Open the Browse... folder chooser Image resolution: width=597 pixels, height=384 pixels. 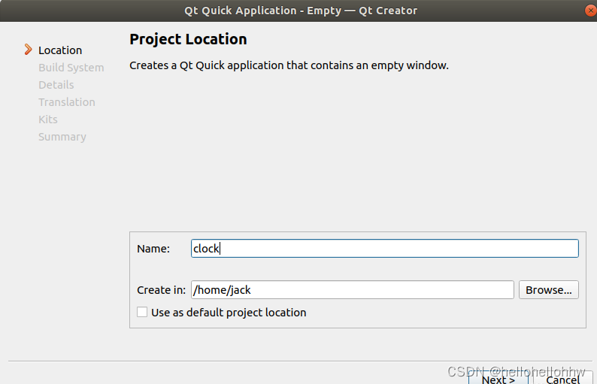(x=549, y=290)
